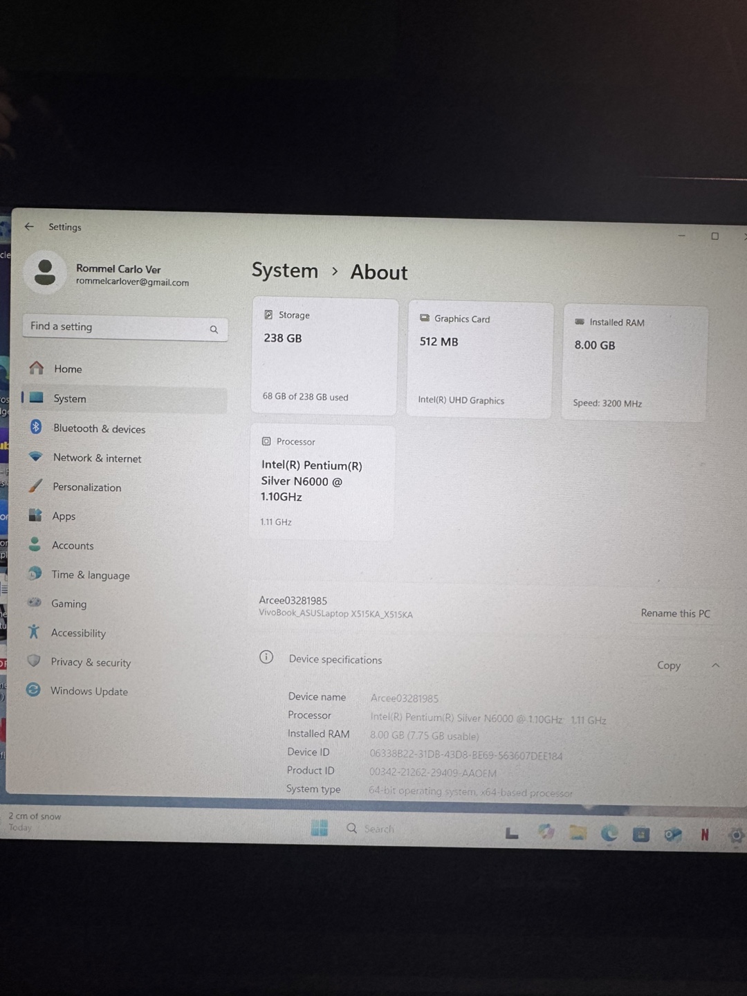Select the 8.00 GB (7.75 GB usable) text
This screenshot has height=996, width=747.
click(x=424, y=736)
